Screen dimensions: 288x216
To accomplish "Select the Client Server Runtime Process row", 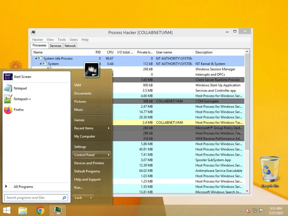I will [179, 80].
